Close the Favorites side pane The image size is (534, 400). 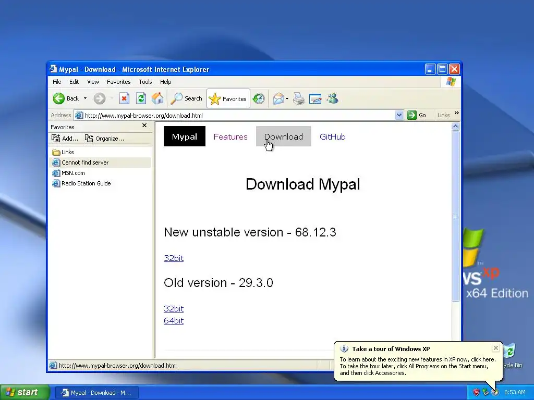pos(144,126)
